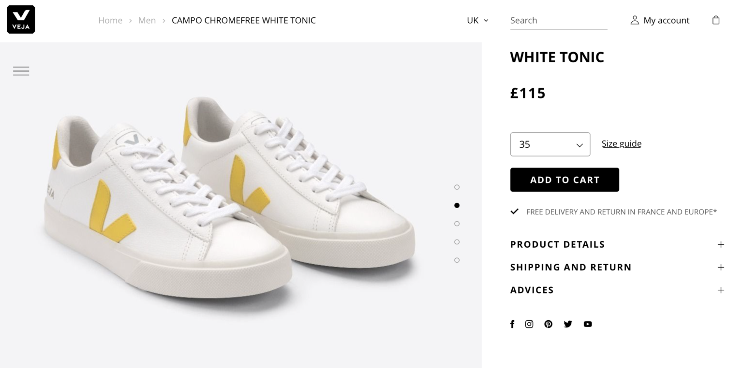Open the Twitter share icon

[x=568, y=324]
